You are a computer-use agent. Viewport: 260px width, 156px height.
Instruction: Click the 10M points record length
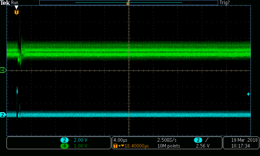[169, 146]
